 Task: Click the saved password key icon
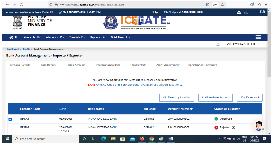(x=62, y=5)
